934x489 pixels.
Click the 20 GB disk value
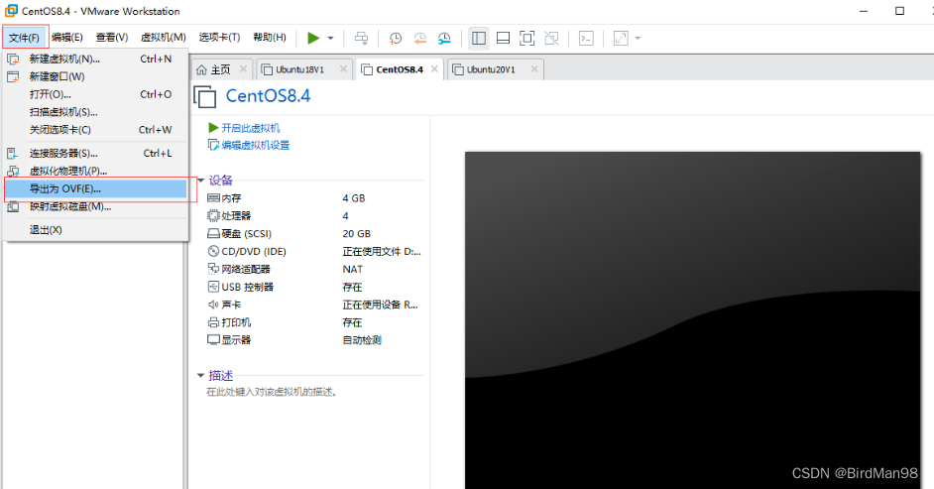click(356, 233)
